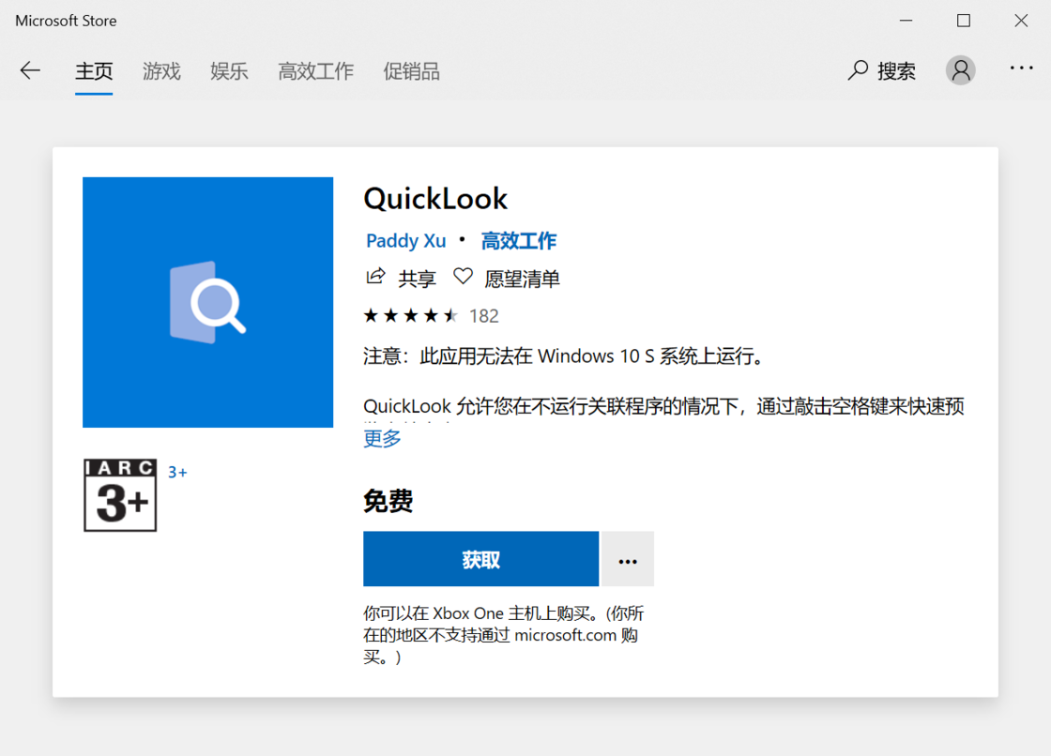This screenshot has height=756, width=1051.
Task: Expand the description with the 更多 link
Action: (381, 438)
